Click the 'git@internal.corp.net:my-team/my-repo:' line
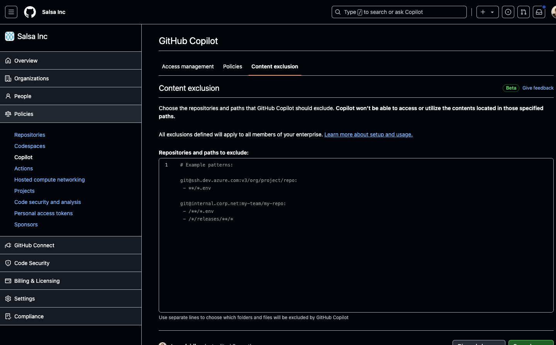Viewport: 556px width, 345px height. 233,204
